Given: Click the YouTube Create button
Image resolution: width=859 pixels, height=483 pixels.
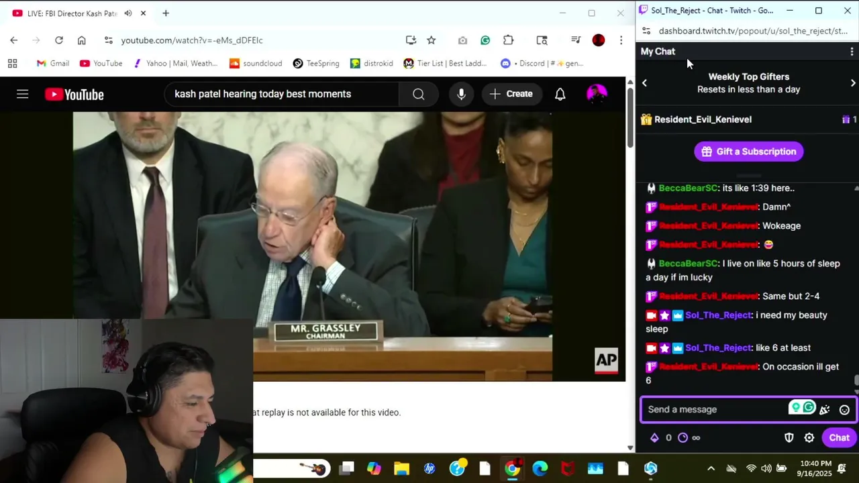Looking at the screenshot, I should point(511,95).
